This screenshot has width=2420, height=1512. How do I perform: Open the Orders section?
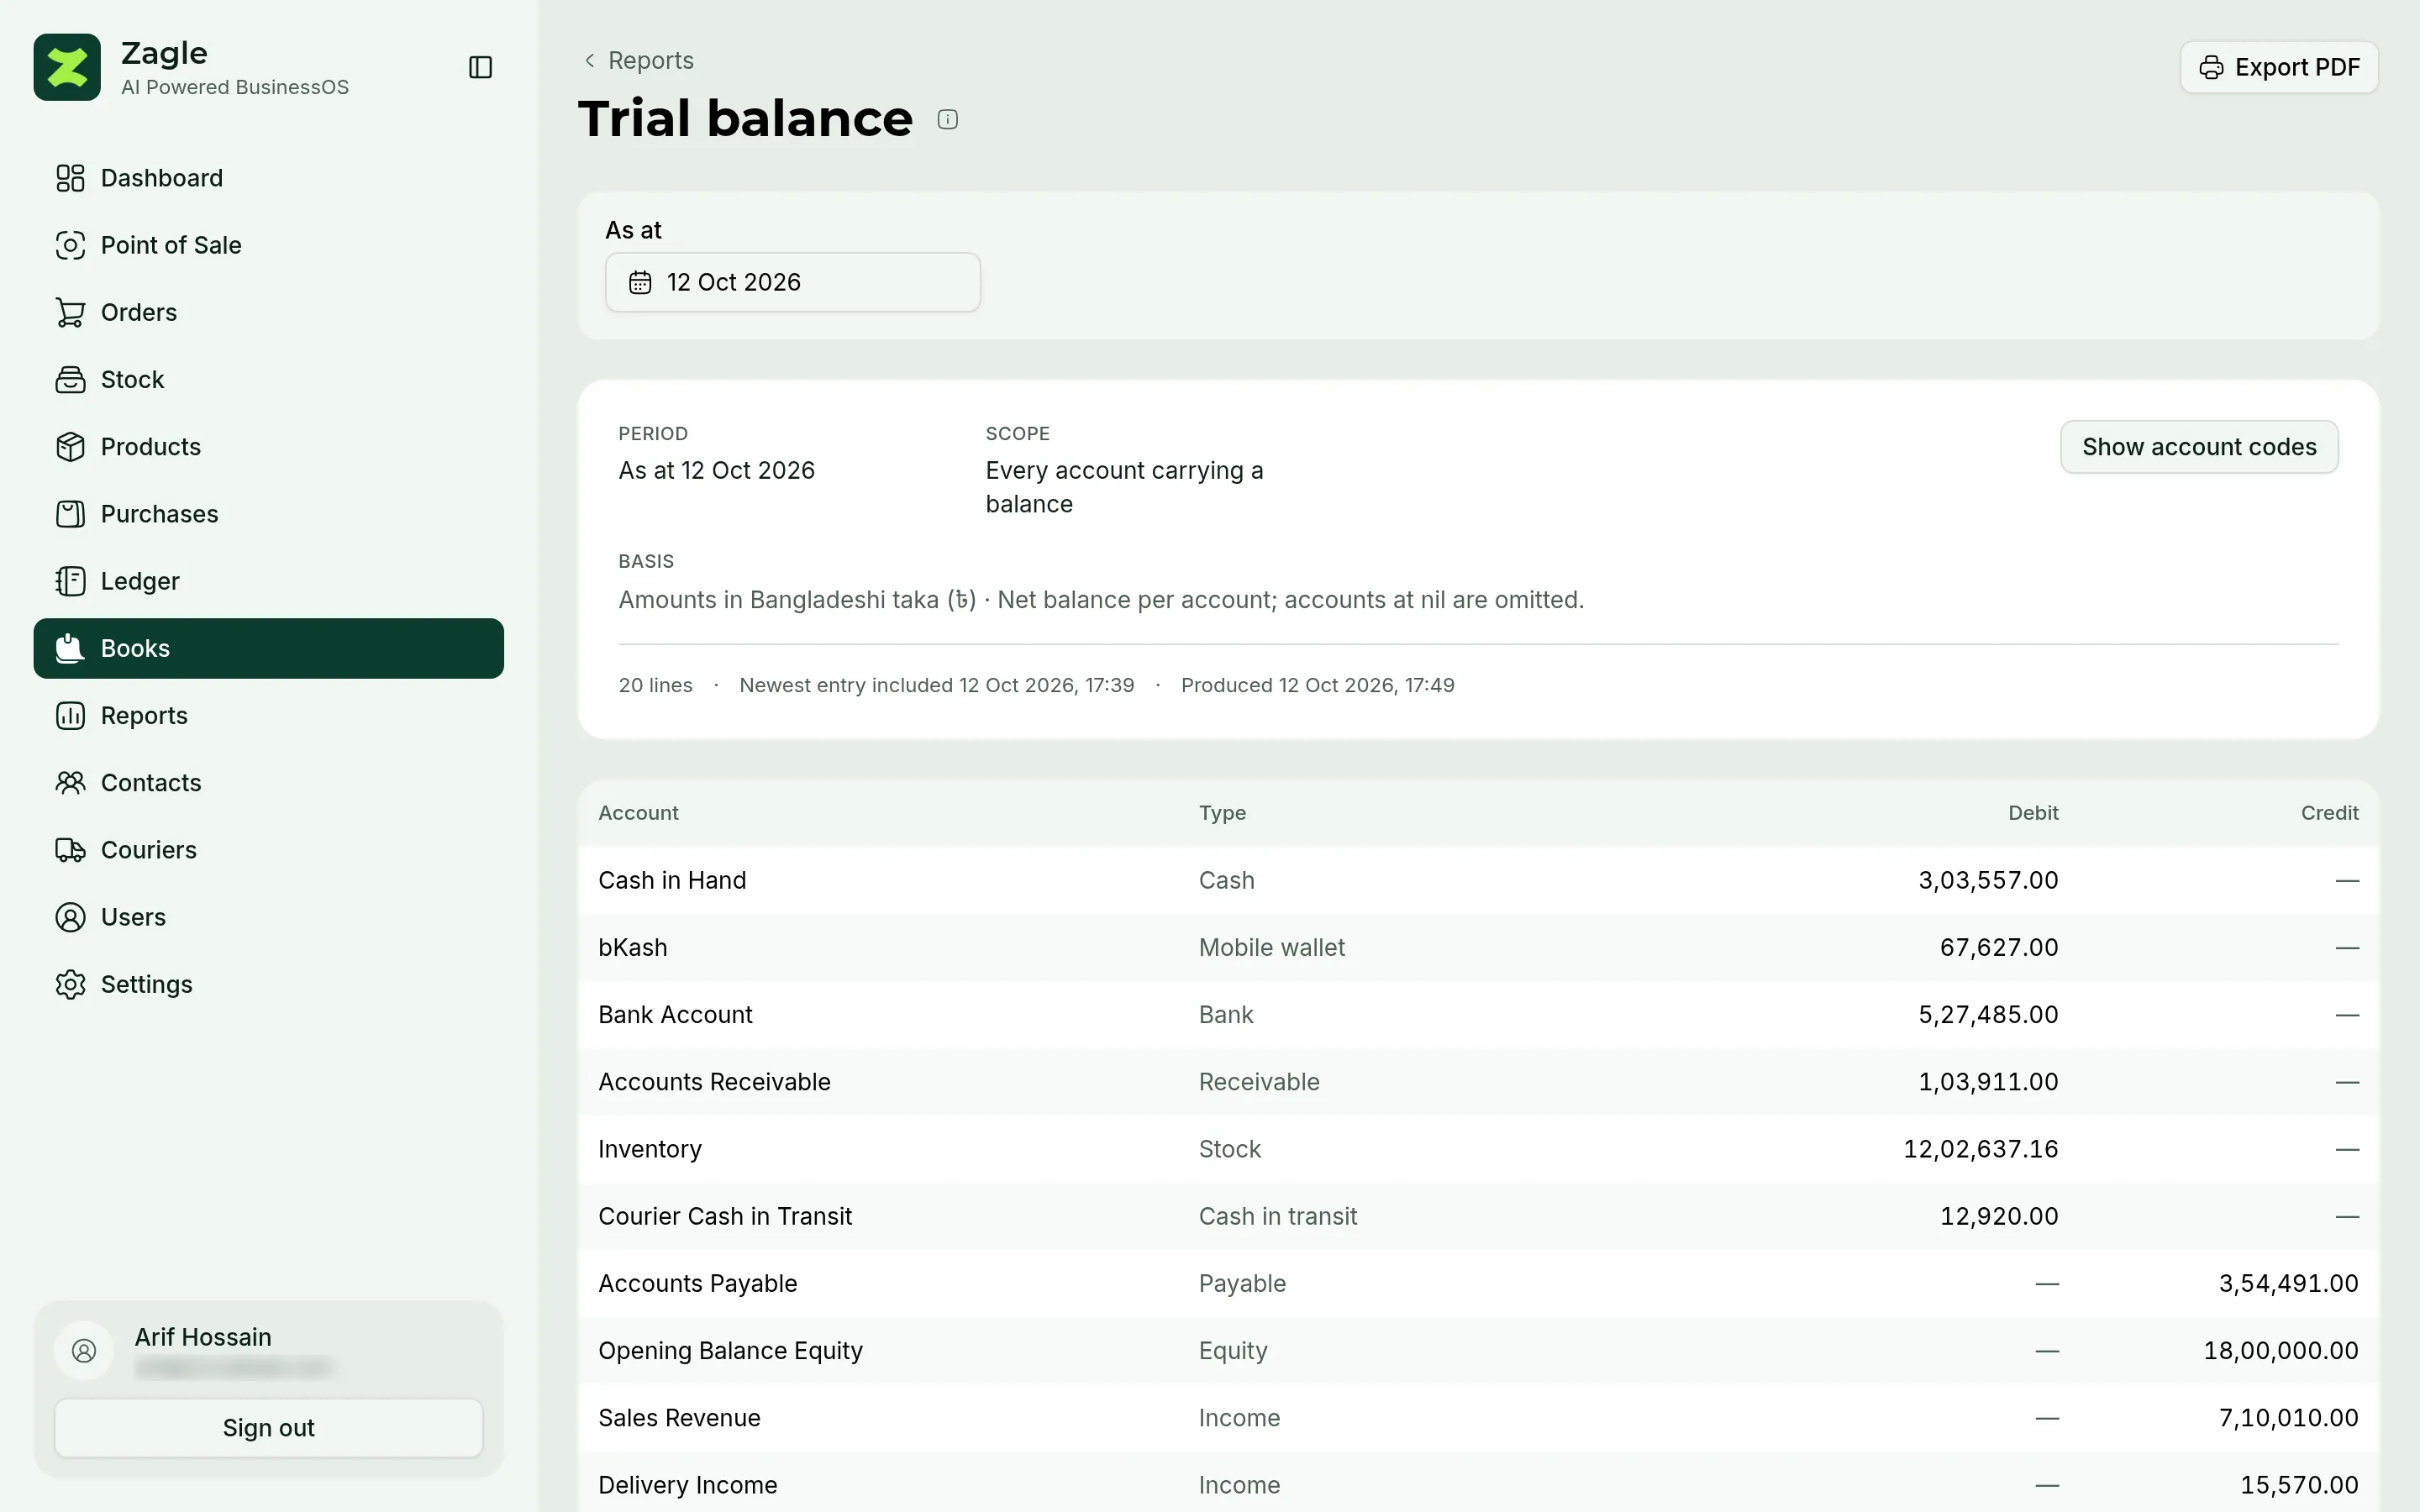coord(268,312)
